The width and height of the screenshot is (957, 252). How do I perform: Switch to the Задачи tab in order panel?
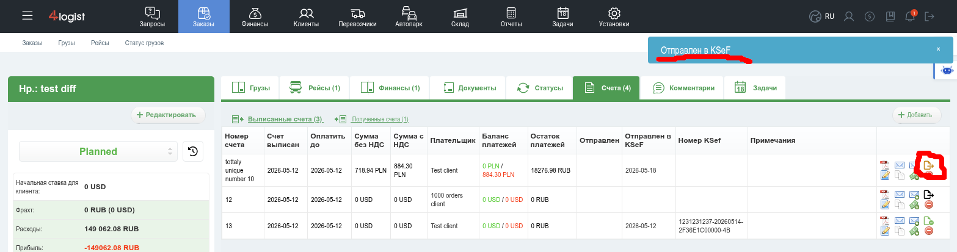(755, 88)
